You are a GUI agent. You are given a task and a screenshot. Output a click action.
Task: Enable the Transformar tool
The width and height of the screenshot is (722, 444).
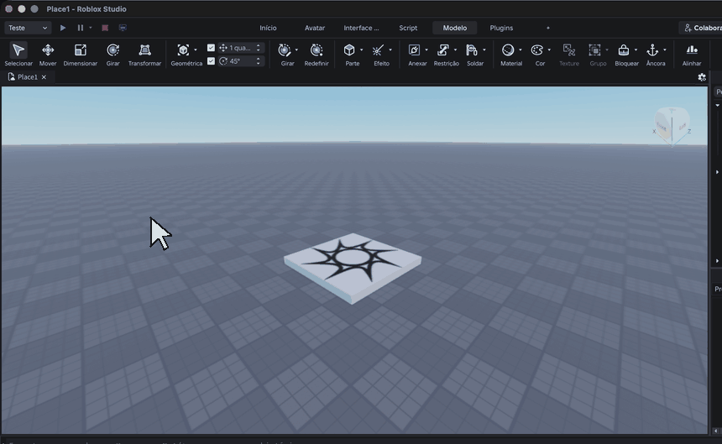pyautogui.click(x=144, y=55)
